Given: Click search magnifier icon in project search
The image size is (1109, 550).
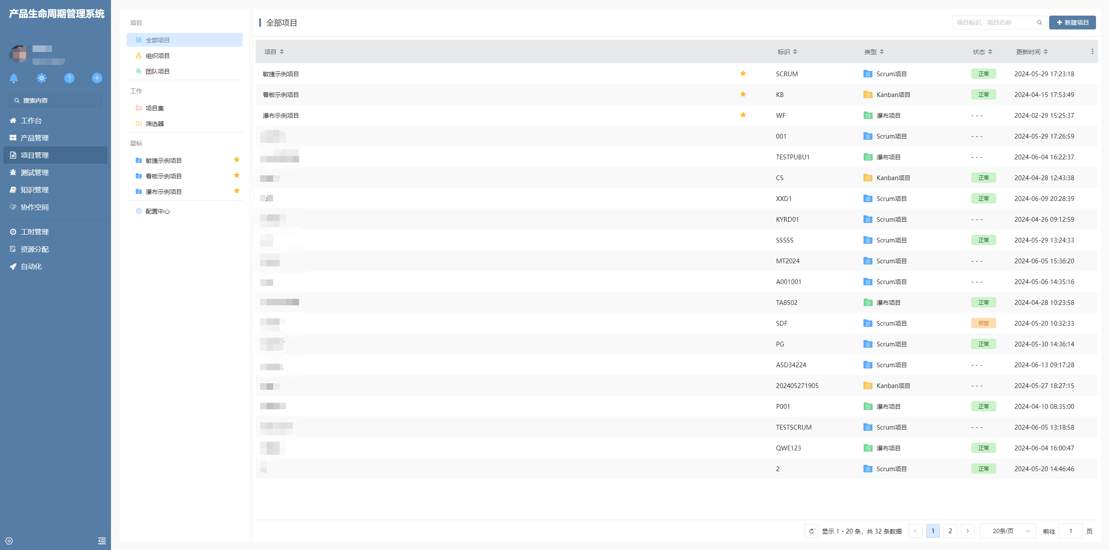Looking at the screenshot, I should [x=1039, y=23].
